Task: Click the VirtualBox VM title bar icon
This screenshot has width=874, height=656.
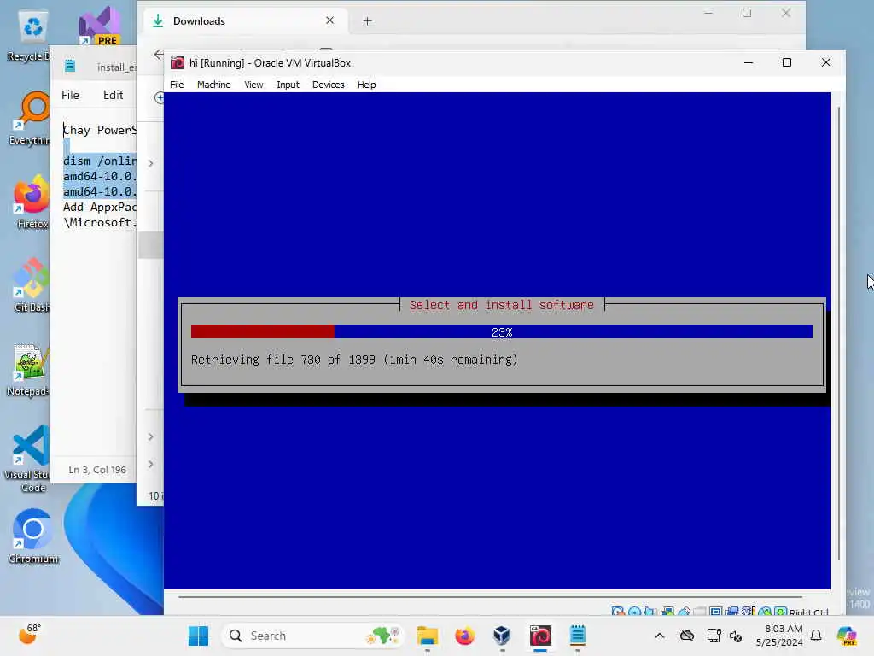Action: pyautogui.click(x=178, y=62)
